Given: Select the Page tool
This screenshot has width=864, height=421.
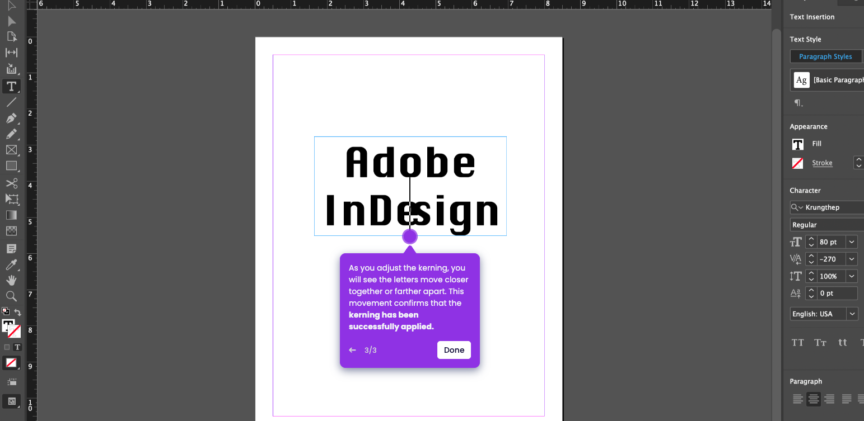Looking at the screenshot, I should tap(11, 37).
